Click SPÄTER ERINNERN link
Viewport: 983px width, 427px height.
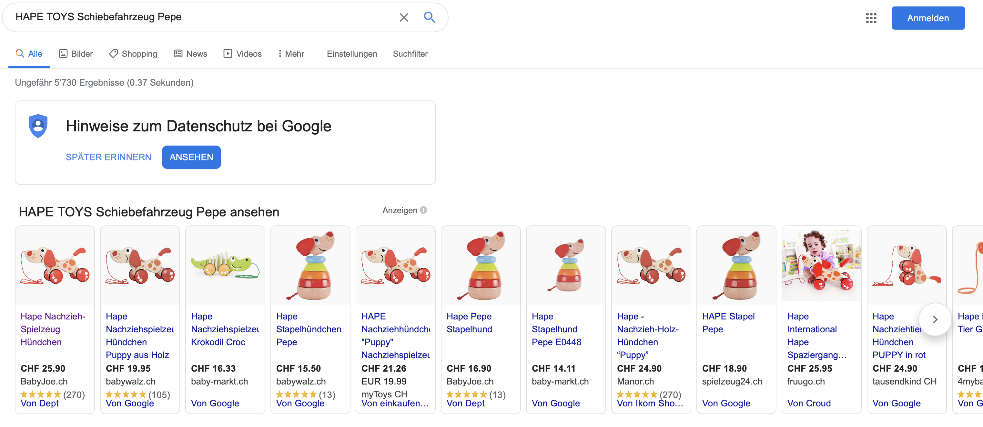point(108,157)
